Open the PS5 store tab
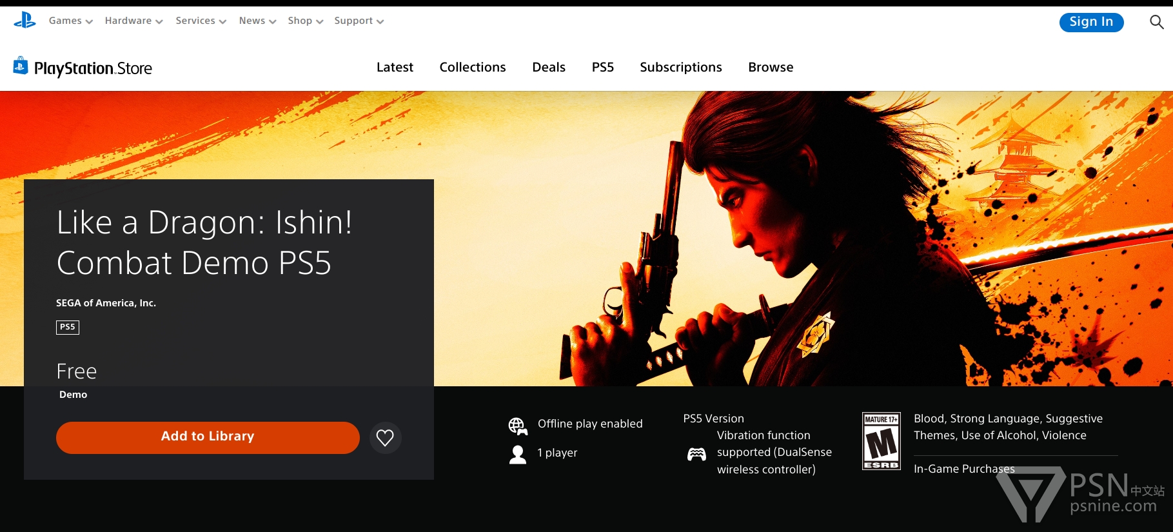1173x532 pixels. coord(603,67)
